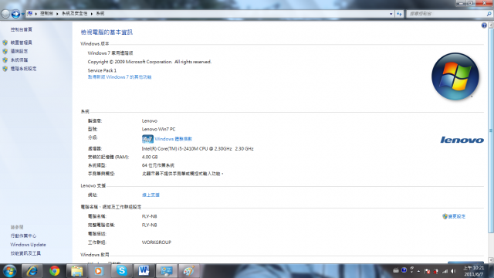Open Windows Update link in sidebar
This screenshot has height=278, width=494.
pyautogui.click(x=28, y=245)
